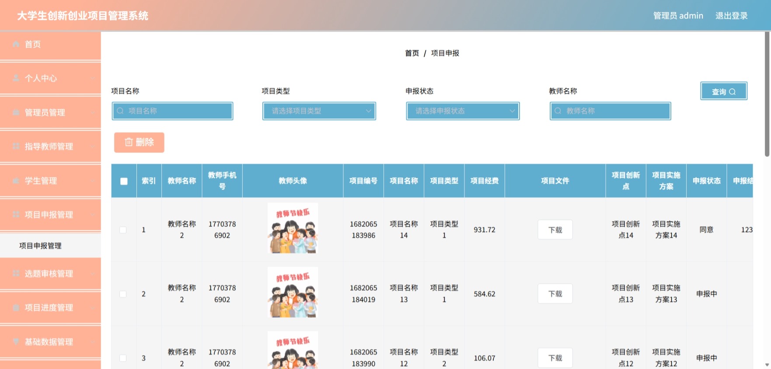Open the 学生管理 sidebar menu
771x369 pixels.
[50, 181]
